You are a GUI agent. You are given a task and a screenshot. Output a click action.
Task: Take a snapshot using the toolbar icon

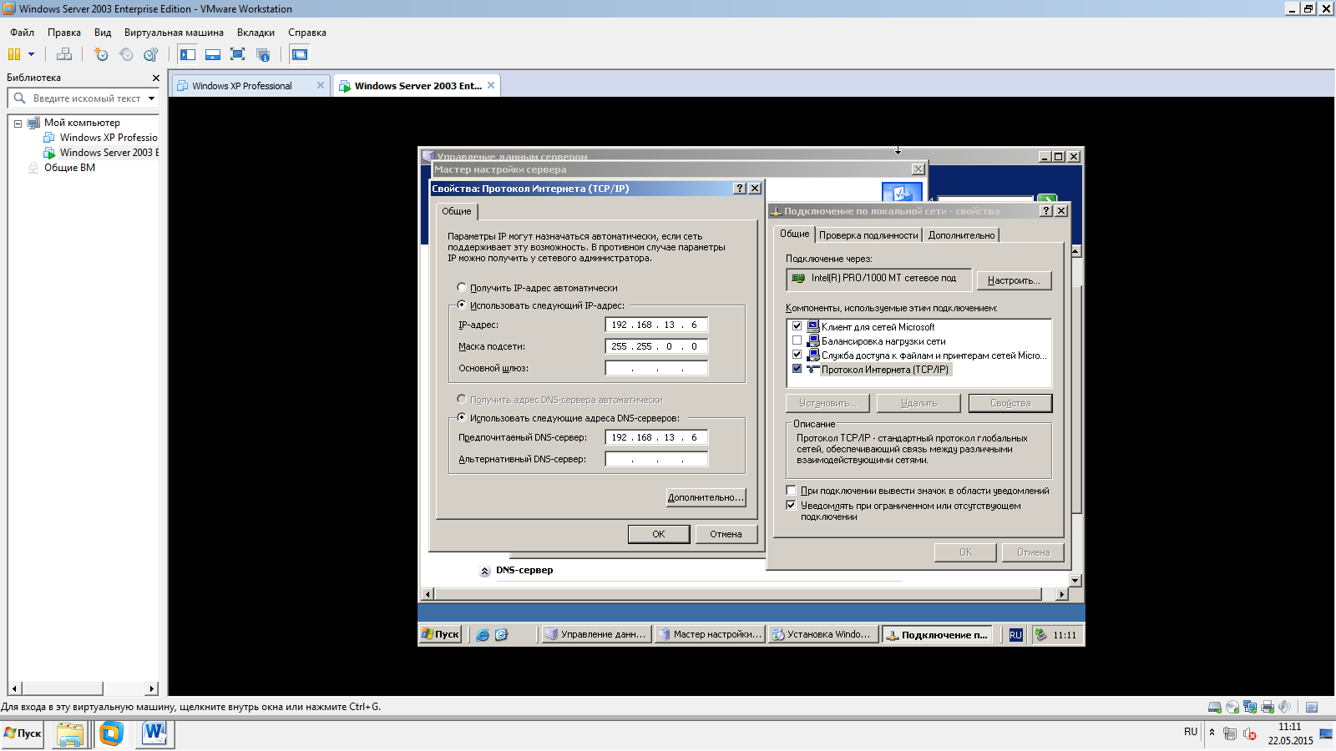(101, 54)
